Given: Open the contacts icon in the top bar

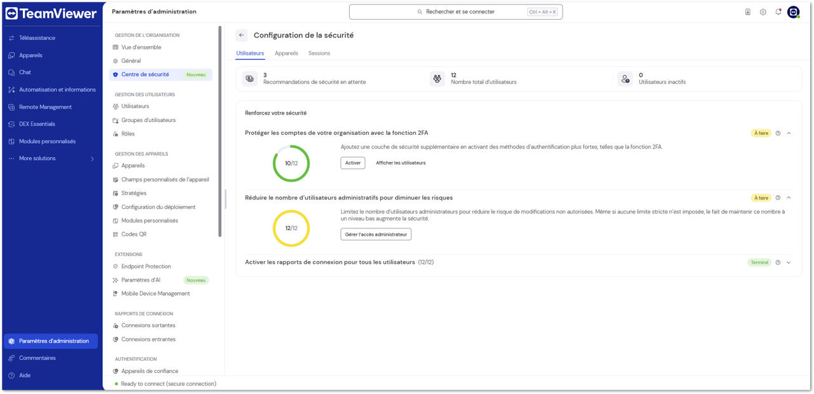Looking at the screenshot, I should pyautogui.click(x=748, y=12).
